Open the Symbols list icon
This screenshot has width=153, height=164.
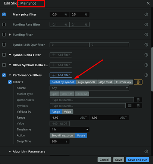click(130, 106)
